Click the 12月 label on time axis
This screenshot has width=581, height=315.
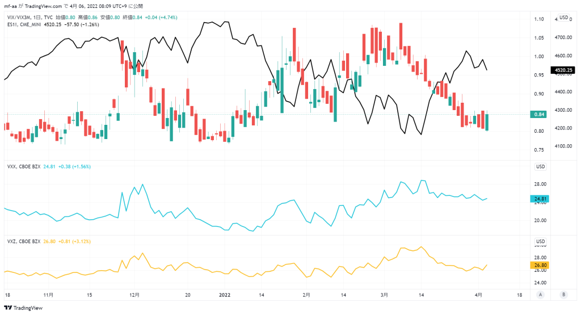[134, 295]
